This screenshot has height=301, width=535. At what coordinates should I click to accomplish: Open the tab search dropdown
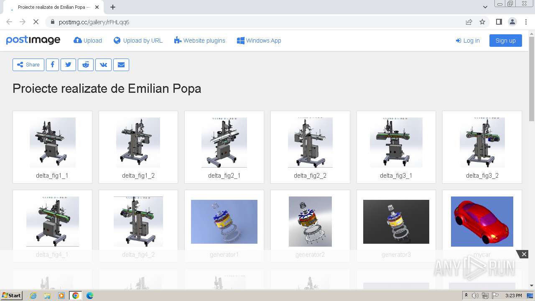(485, 7)
